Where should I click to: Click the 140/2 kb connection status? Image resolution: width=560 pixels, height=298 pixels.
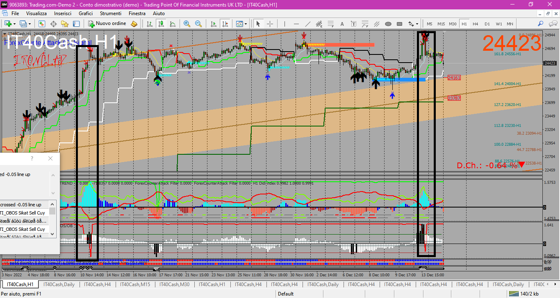pos(524,293)
